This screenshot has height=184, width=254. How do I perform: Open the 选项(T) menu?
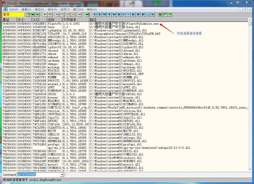tap(65, 10)
